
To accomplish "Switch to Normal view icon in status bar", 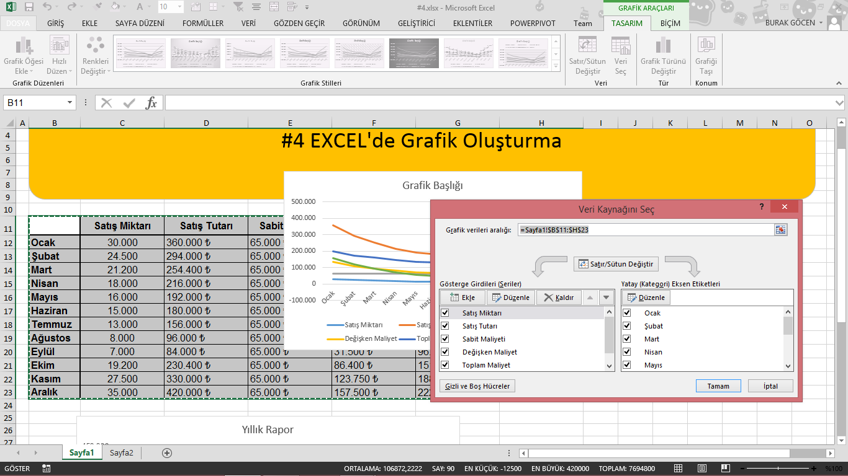I will [679, 469].
